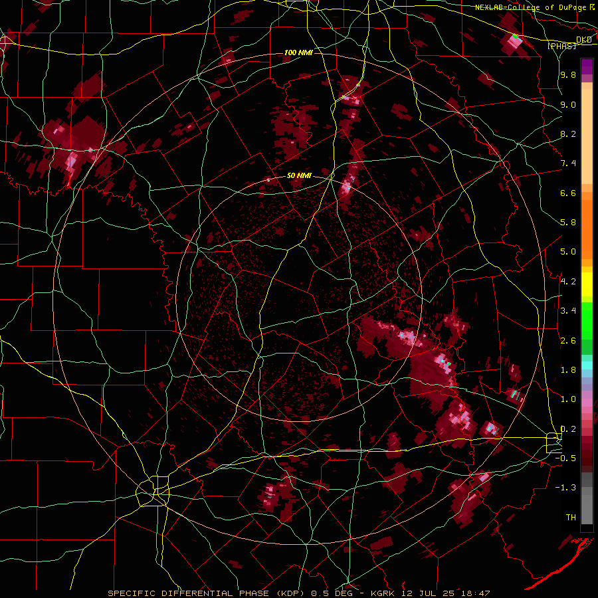Viewport: 598px width, 598px height.
Task: Click the 5.8 value on the color scale
Action: coord(568,223)
